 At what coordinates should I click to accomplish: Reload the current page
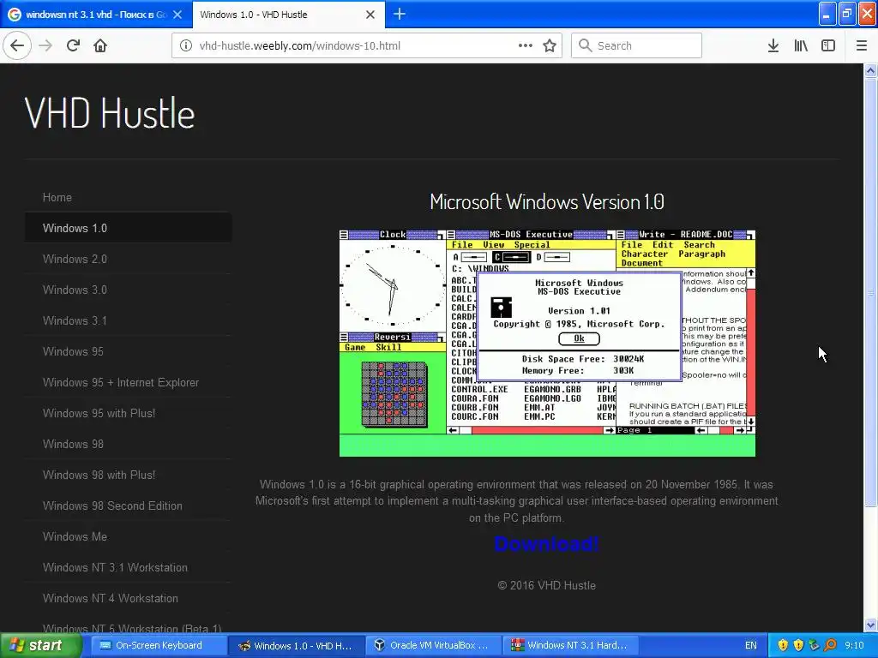coord(73,45)
